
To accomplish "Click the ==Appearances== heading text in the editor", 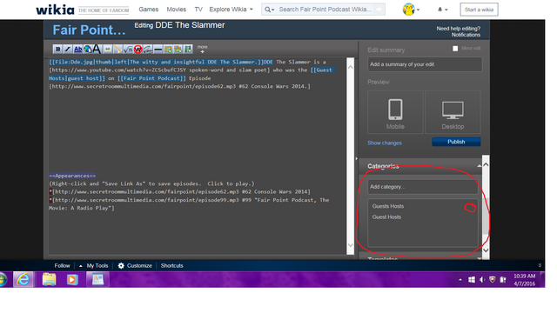I will 72,176.
